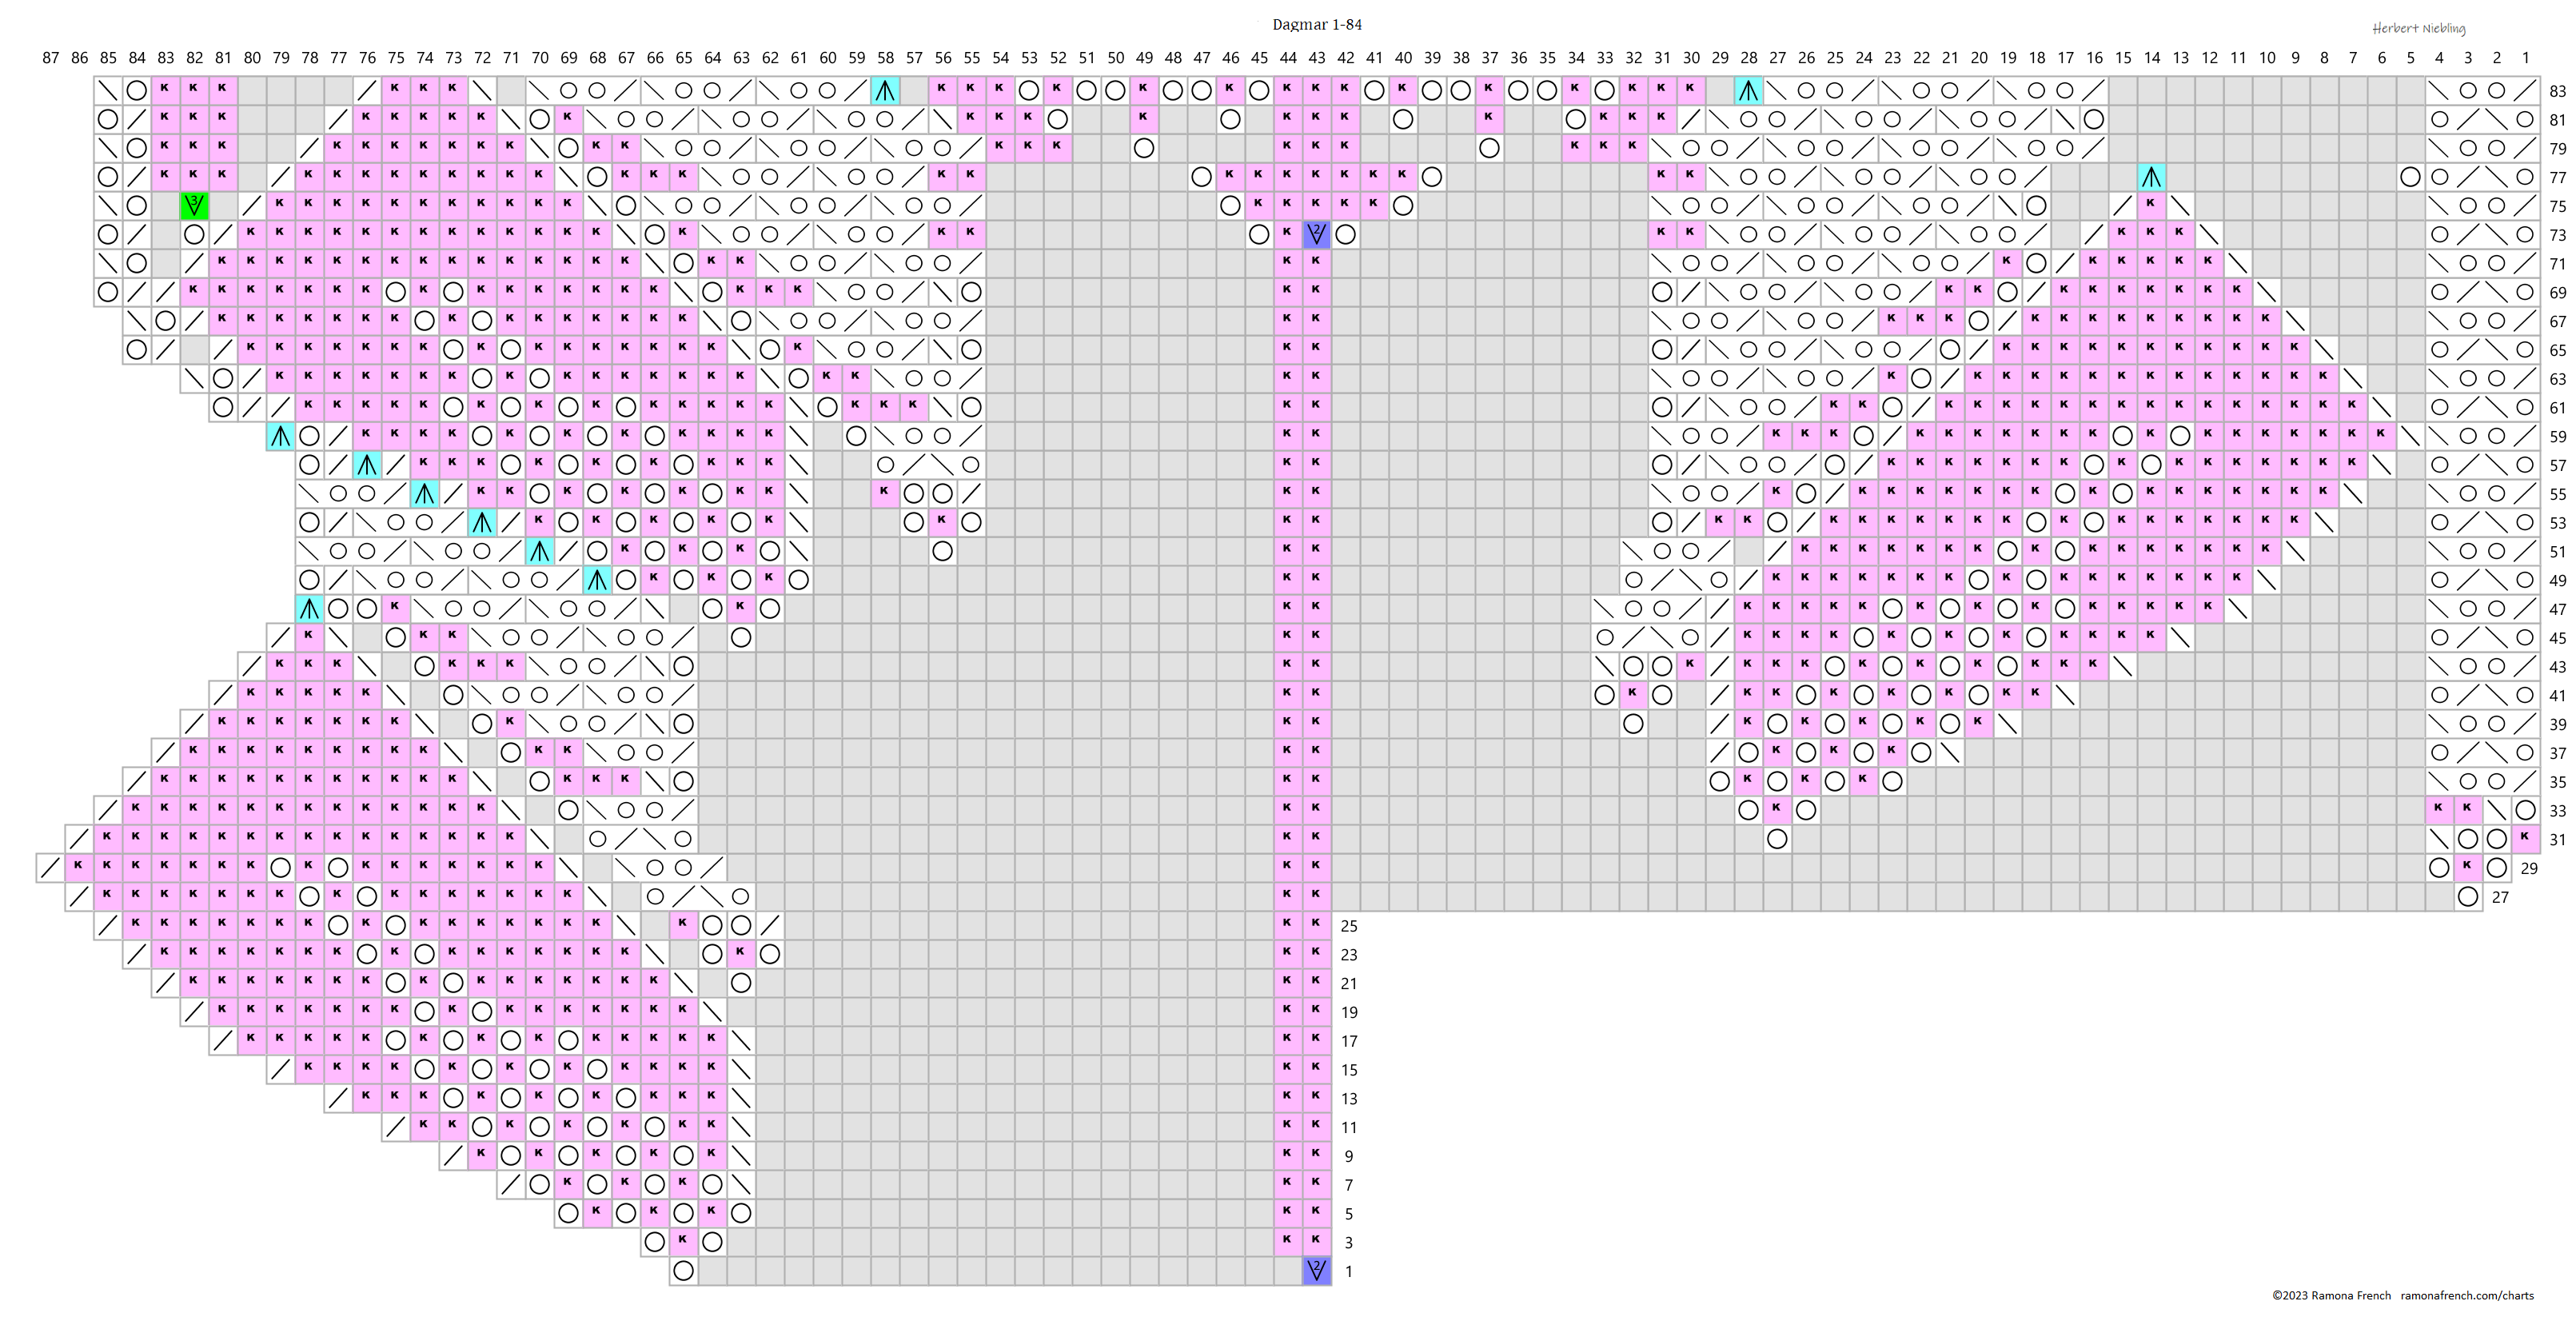Click column number 43 header

pos(1317,58)
